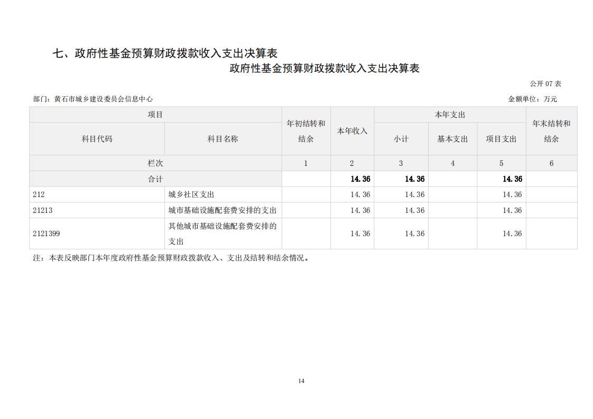
Task: Select the 小计 sub-column header
Action: coord(401,139)
